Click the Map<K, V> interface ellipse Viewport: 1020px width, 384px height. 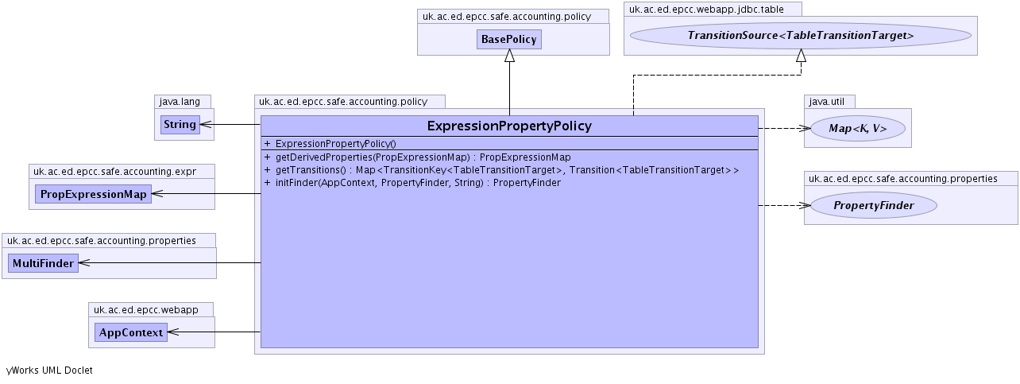click(857, 128)
